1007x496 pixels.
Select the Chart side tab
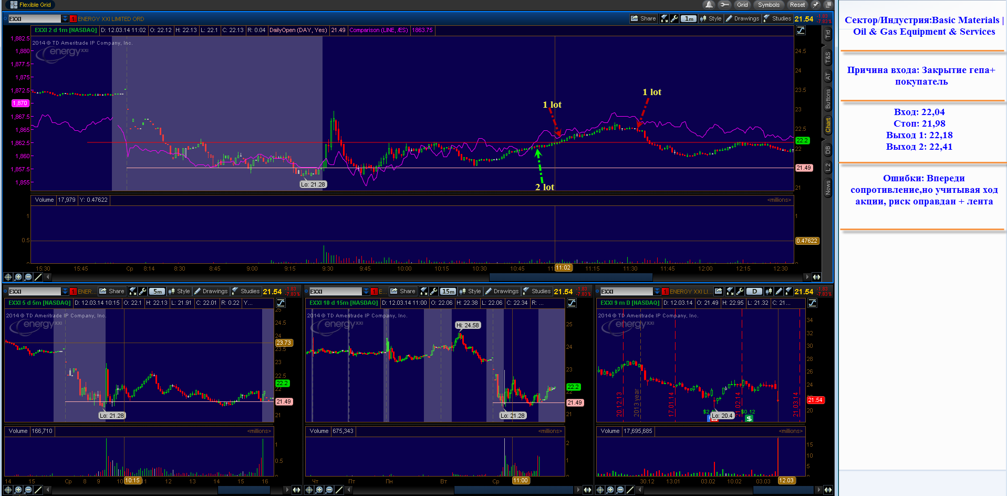pyautogui.click(x=828, y=125)
